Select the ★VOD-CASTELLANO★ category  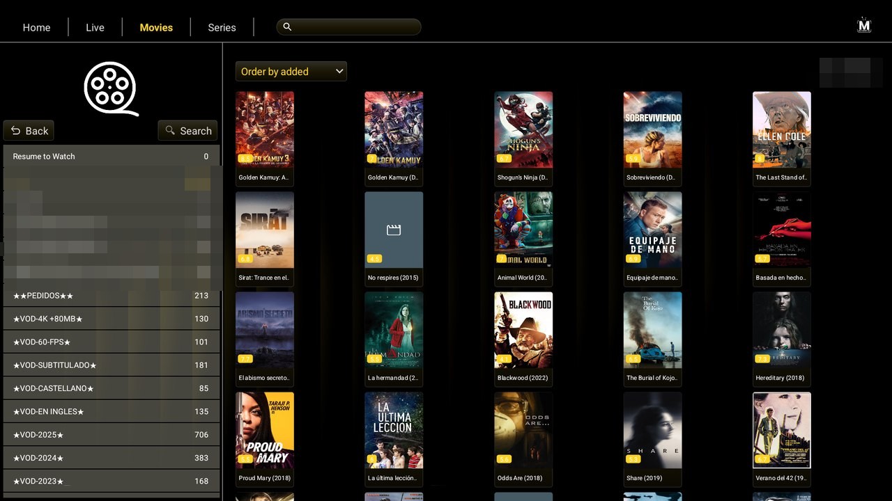[111, 388]
